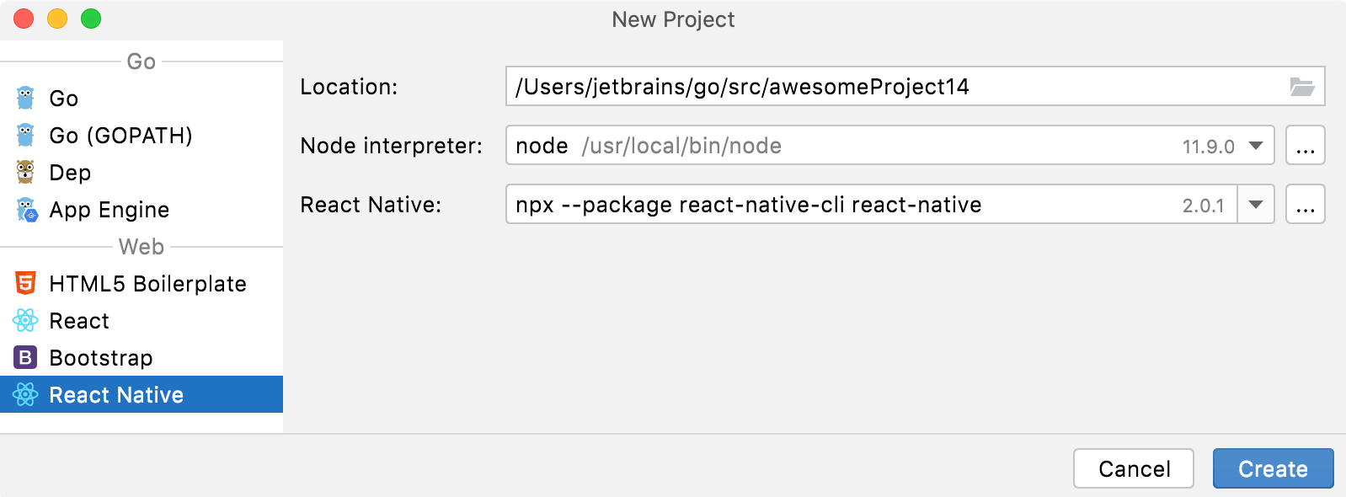1346x497 pixels.
Task: Open the React Native package dropdown arrow
Action: pyautogui.click(x=1256, y=205)
